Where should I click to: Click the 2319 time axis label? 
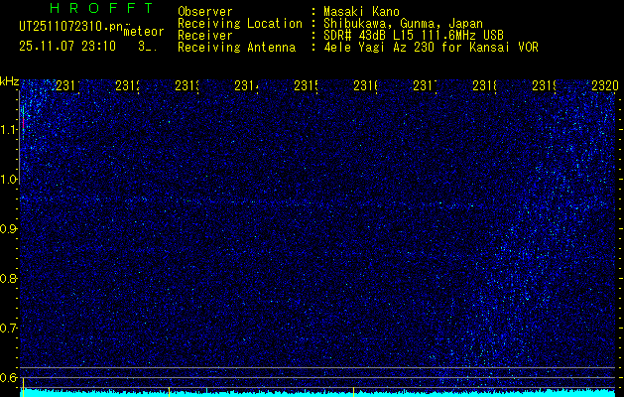coord(544,86)
